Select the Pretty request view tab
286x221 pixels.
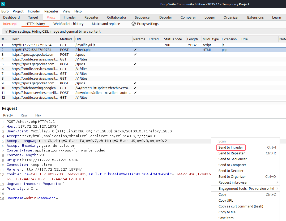(x=8, y=115)
